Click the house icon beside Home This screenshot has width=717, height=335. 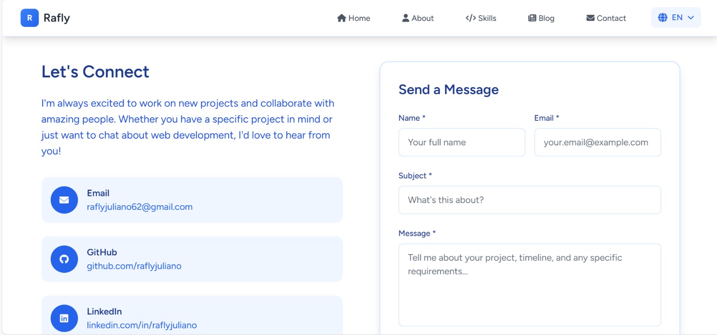pyautogui.click(x=341, y=18)
